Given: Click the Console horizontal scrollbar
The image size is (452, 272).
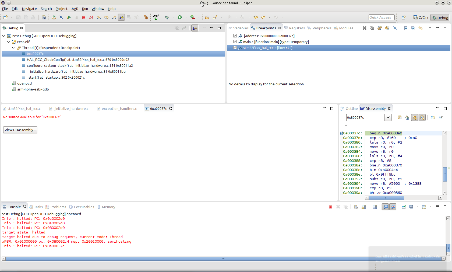Looking at the screenshot, I should (224, 259).
